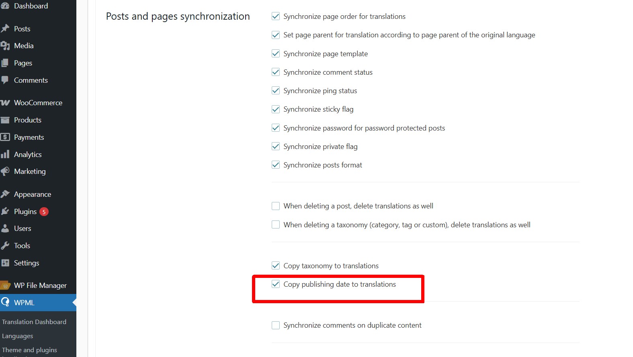Viewport: 633px width, 357px height.
Task: Click the Media icon in sidebar
Action: click(x=5, y=46)
